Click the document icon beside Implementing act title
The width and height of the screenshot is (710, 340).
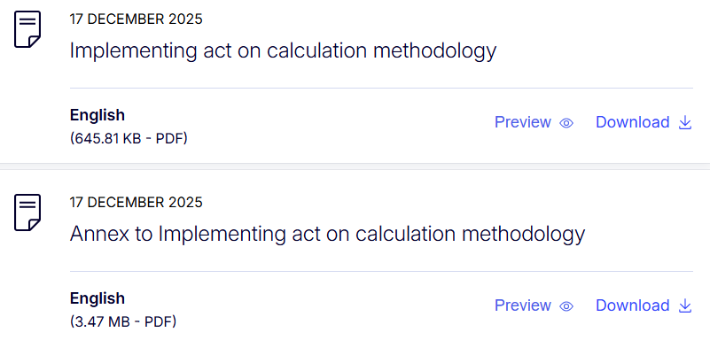(27, 29)
